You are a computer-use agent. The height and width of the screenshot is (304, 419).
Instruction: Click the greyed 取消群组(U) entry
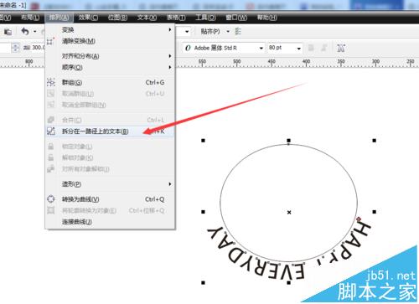[x=110, y=94]
